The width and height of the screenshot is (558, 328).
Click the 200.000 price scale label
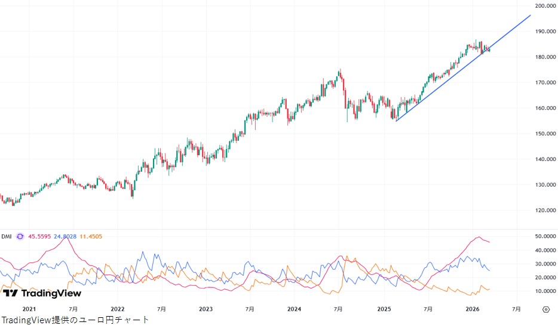tap(546, 6)
